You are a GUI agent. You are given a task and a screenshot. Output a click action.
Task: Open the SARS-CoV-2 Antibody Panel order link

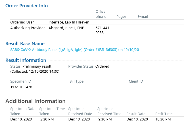pyautogui.click(x=74, y=50)
